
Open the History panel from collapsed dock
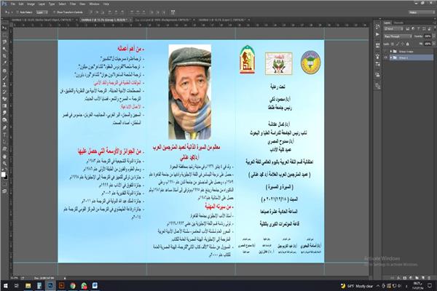pyautogui.click(x=377, y=27)
